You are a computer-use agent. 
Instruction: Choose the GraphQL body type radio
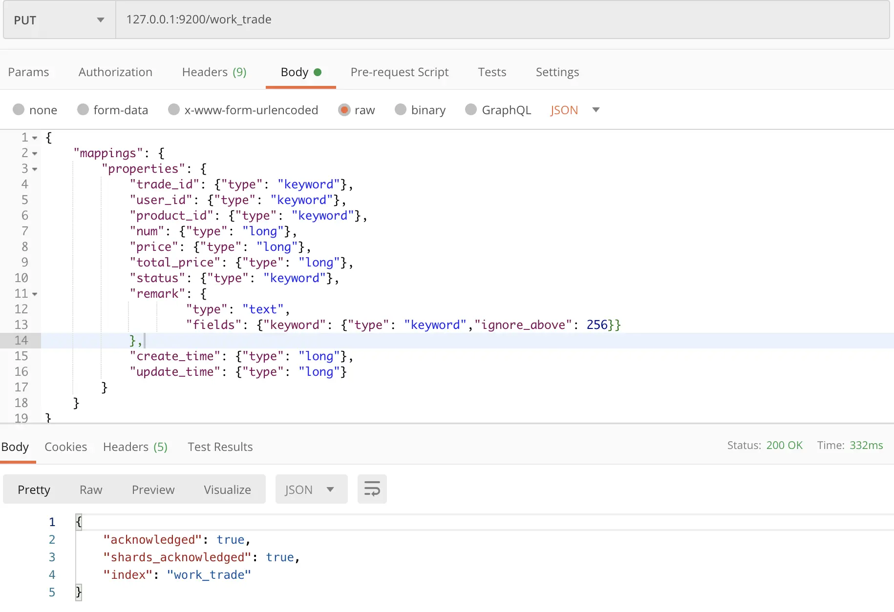tap(471, 109)
